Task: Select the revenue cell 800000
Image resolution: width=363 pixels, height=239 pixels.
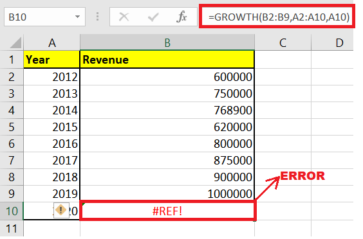Action: click(x=167, y=143)
